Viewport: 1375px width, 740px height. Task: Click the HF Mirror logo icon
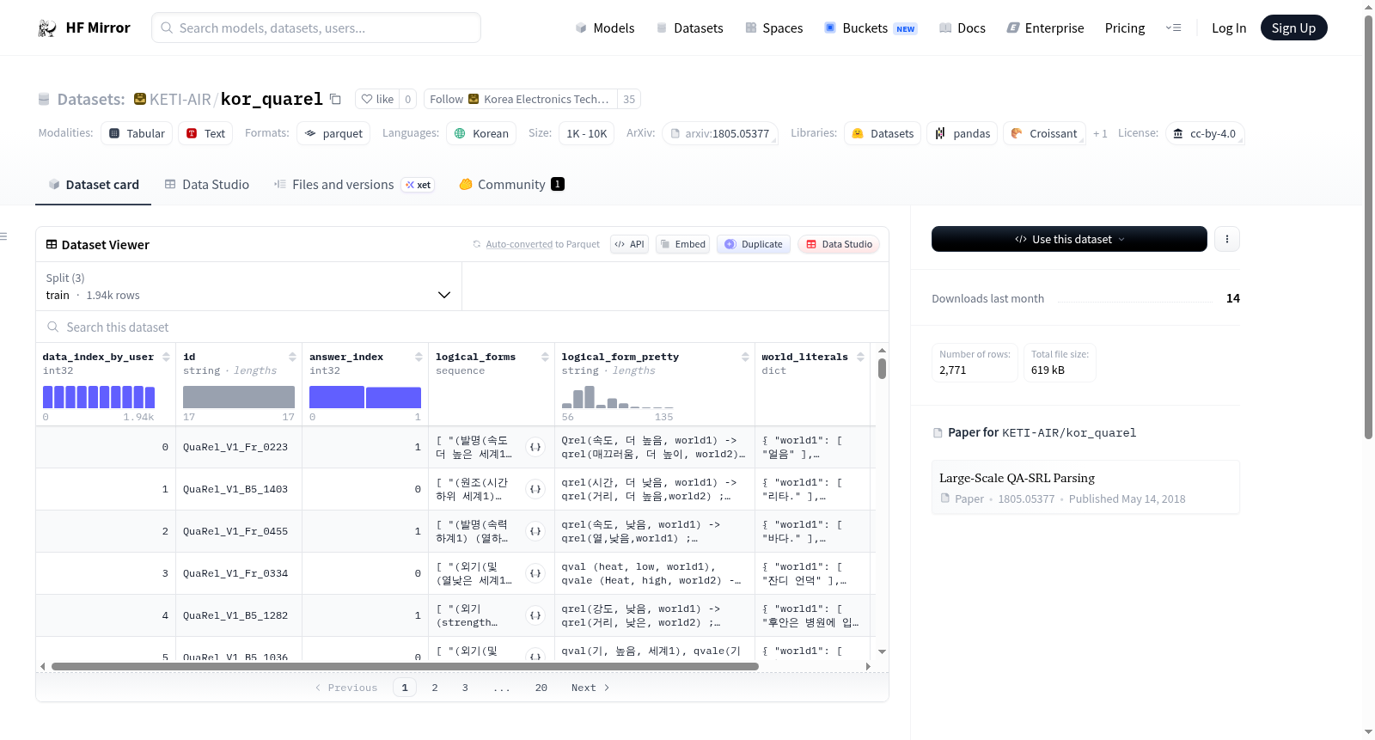click(x=47, y=28)
